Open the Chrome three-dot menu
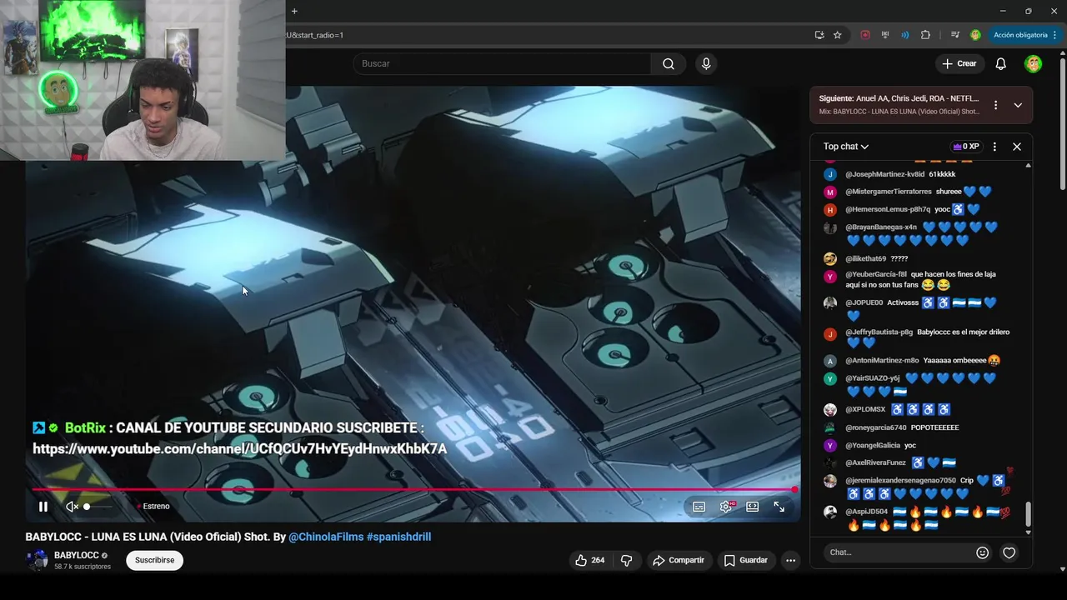1067x600 pixels. click(1054, 35)
